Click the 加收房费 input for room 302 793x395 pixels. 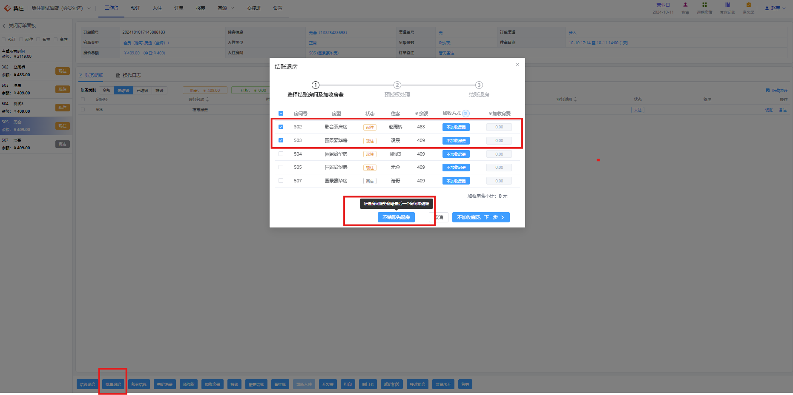coord(499,127)
